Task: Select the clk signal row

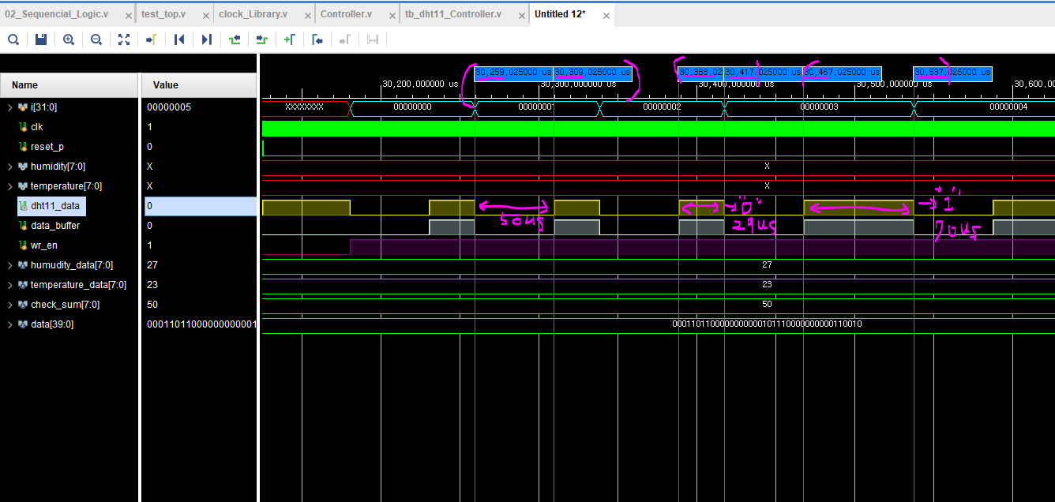Action: pos(36,126)
